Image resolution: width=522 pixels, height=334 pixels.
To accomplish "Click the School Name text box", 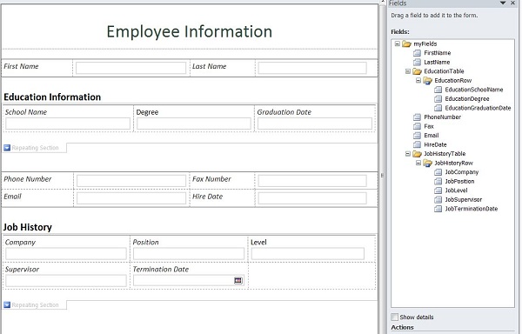I will (68, 124).
